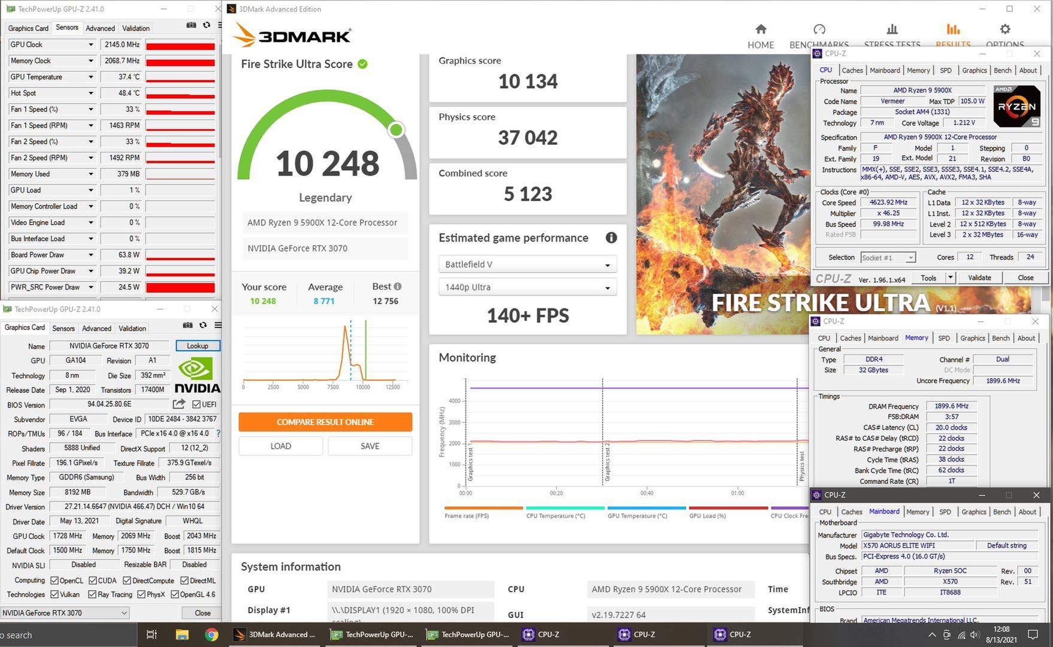1053x647 pixels.
Task: Click the volume icon in system tray
Action: click(975, 634)
